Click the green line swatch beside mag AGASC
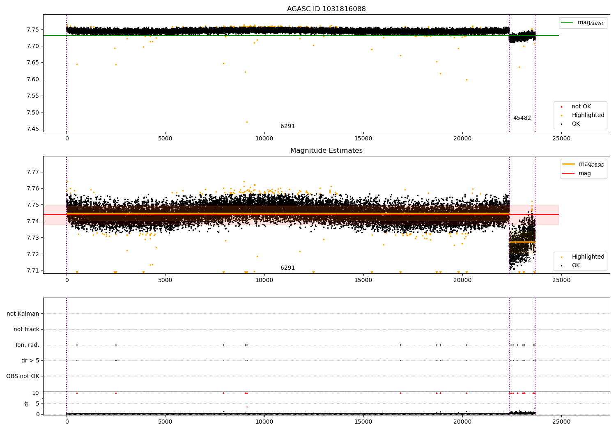This screenshot has height=431, width=616. (568, 23)
